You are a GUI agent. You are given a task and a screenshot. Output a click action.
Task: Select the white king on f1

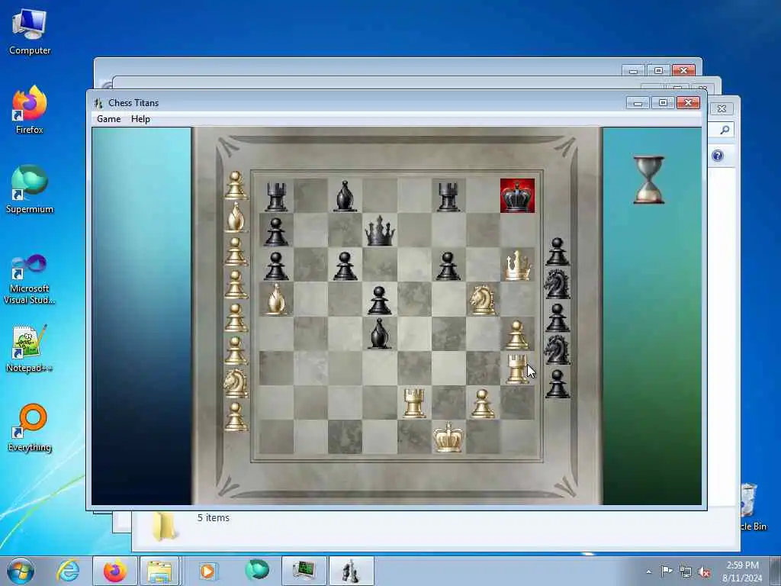[448, 437]
